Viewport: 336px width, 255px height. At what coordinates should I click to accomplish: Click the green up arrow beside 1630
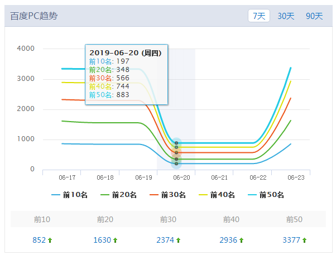(x=116, y=240)
